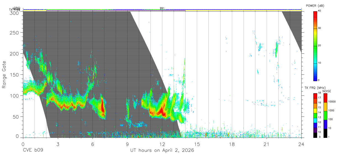The height and width of the screenshot is (156, 339).
Task: Click the '100' y-axis tick label
Action: [15, 95]
